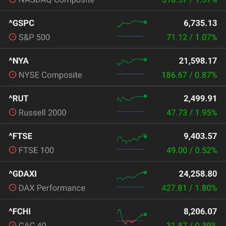Click the clock icon beside DAX Performance
Screen dimensions: 226x226
point(12,188)
